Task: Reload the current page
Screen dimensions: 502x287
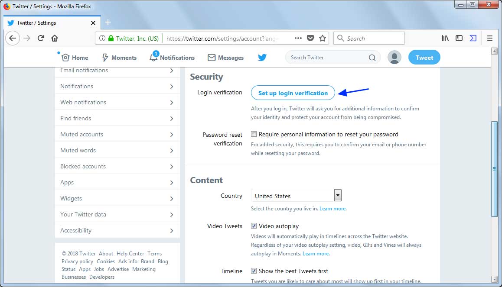Action: pos(41,39)
